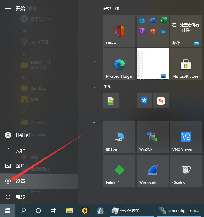Viewport: 204px width, 217px height.
Task: Open Task View on taskbar
Action: coord(53,211)
